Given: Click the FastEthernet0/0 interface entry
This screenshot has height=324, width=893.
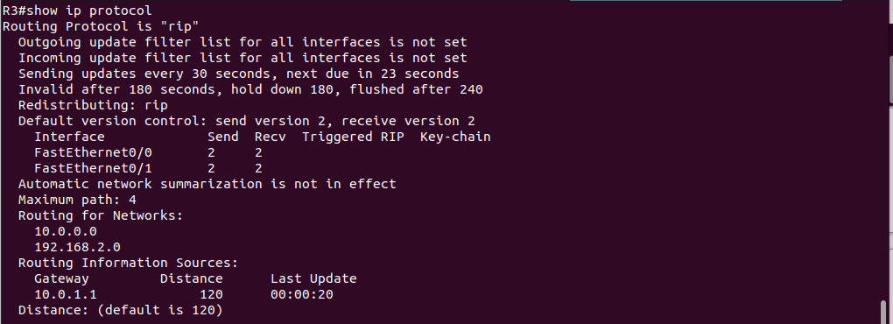Looking at the screenshot, I should click(x=93, y=152).
